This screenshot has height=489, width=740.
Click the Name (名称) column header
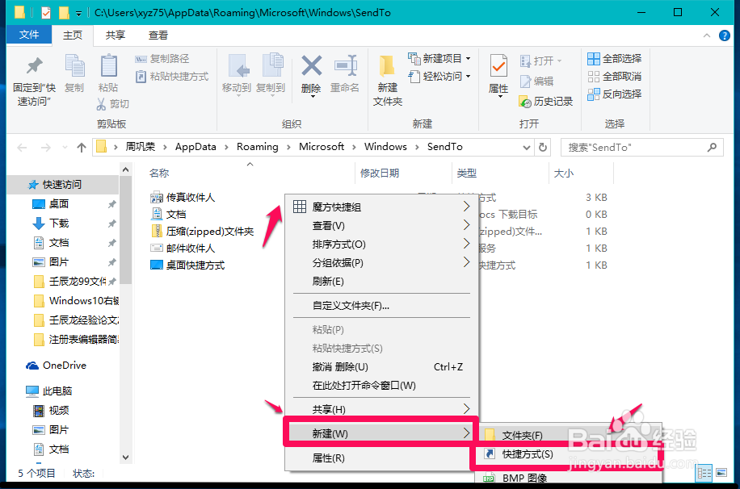point(159,173)
